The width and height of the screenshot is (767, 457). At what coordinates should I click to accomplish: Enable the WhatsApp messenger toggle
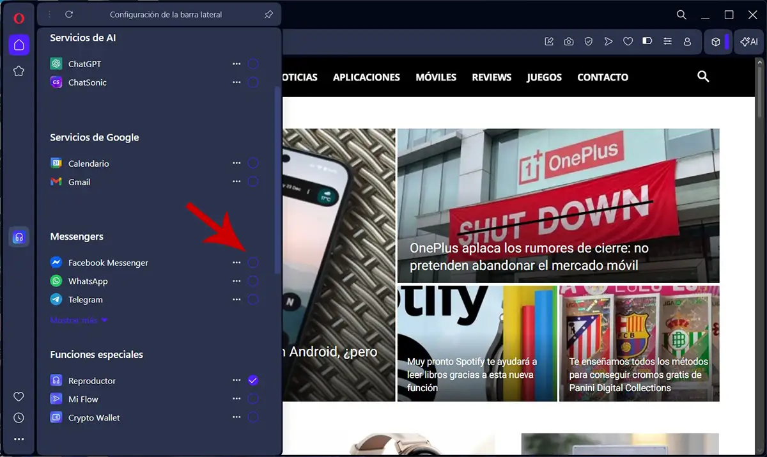point(253,281)
